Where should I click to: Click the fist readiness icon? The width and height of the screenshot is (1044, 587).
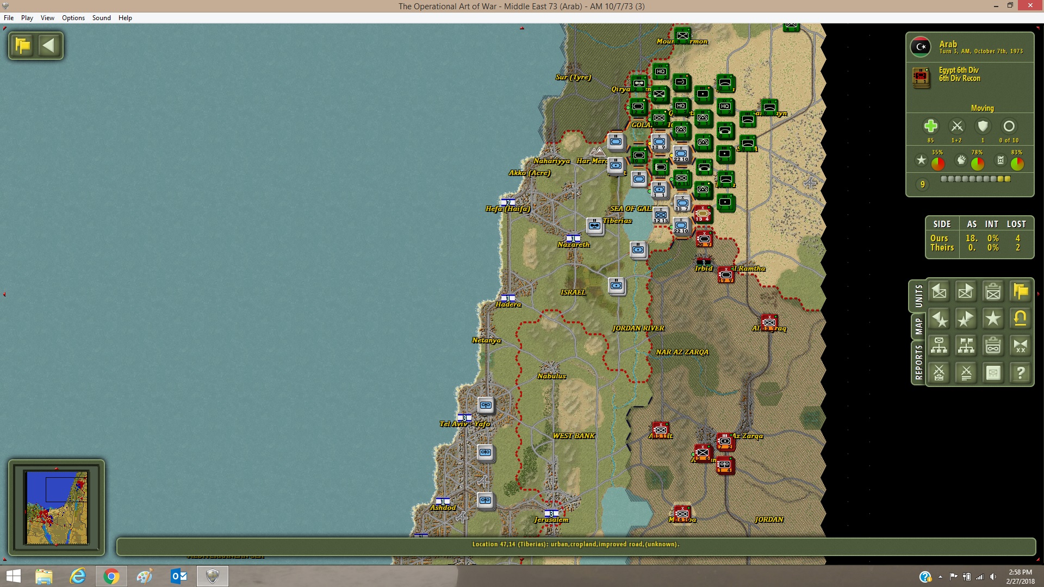961,160
